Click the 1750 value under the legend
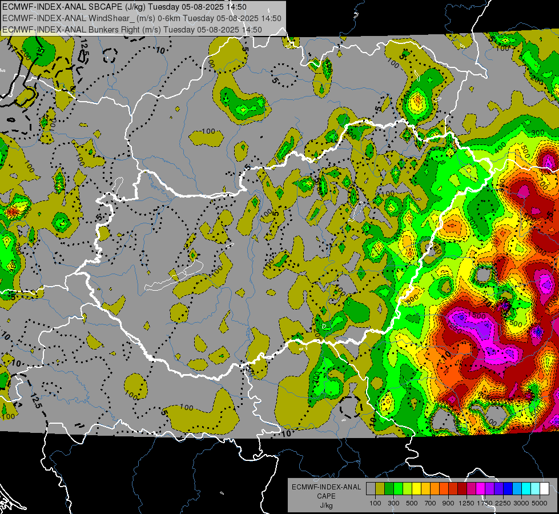The width and height of the screenshot is (559, 514). [x=485, y=503]
